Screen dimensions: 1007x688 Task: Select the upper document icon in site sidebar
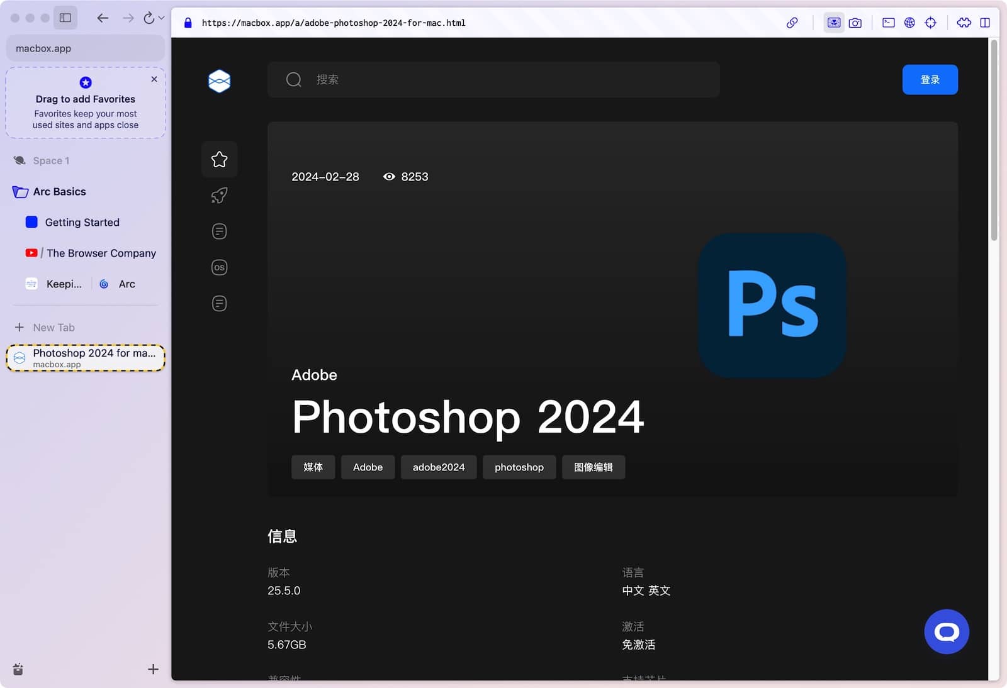coord(219,231)
